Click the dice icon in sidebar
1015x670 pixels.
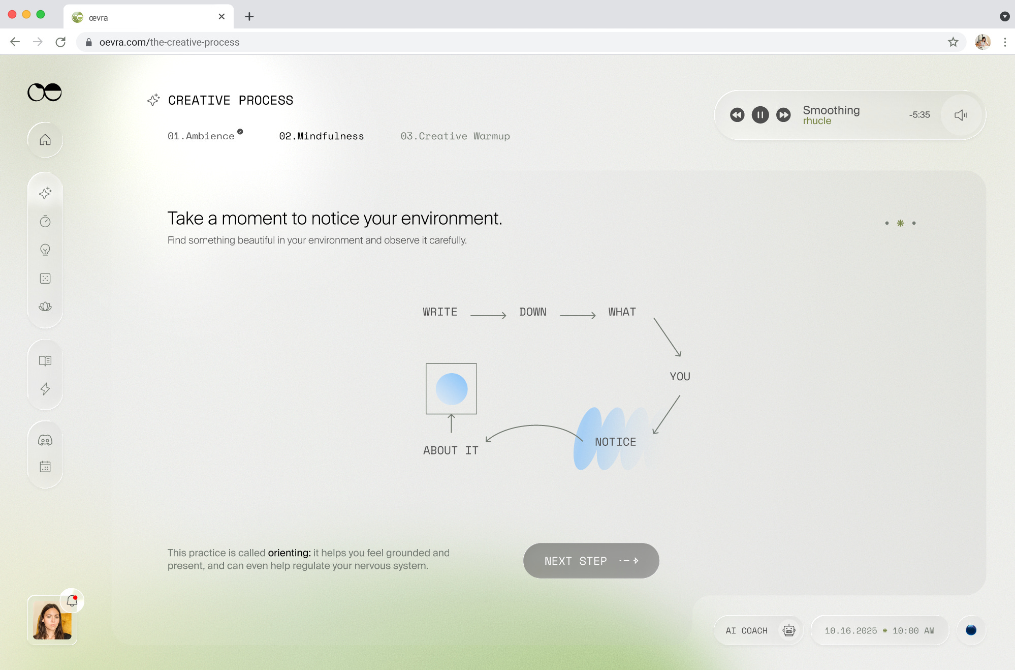pyautogui.click(x=45, y=278)
